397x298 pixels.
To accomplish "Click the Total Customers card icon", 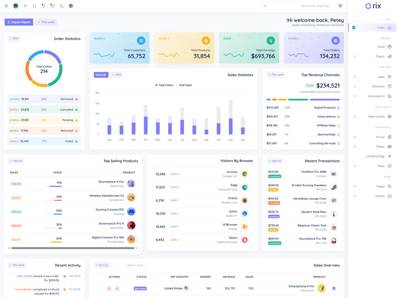I will pos(141,41).
